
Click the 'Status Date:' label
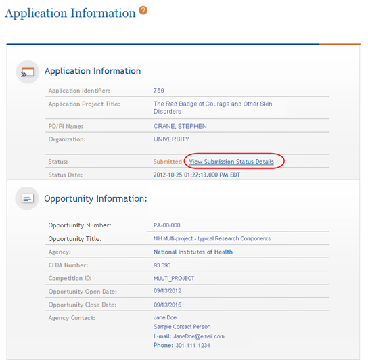click(x=66, y=175)
